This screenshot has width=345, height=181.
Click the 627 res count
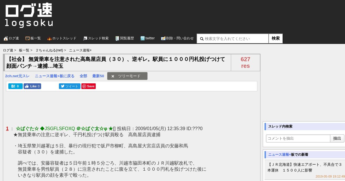[x=246, y=63]
